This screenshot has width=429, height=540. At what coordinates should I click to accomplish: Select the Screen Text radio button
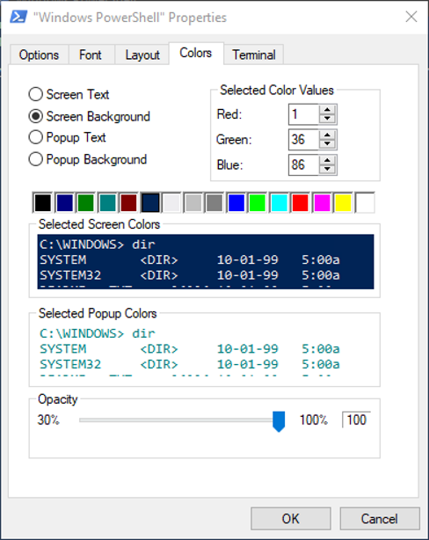(35, 94)
